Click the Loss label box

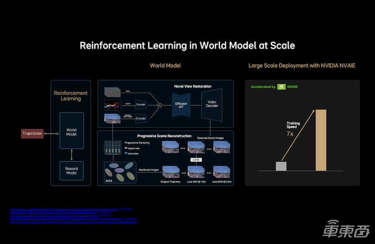coord(196,160)
